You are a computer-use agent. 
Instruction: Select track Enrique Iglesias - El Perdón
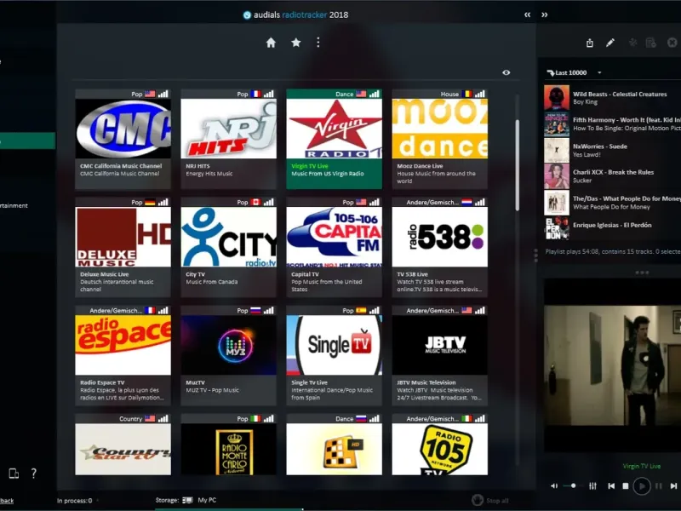point(613,228)
